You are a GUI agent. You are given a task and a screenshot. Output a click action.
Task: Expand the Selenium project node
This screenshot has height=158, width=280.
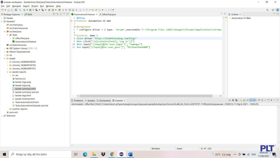point(2,115)
